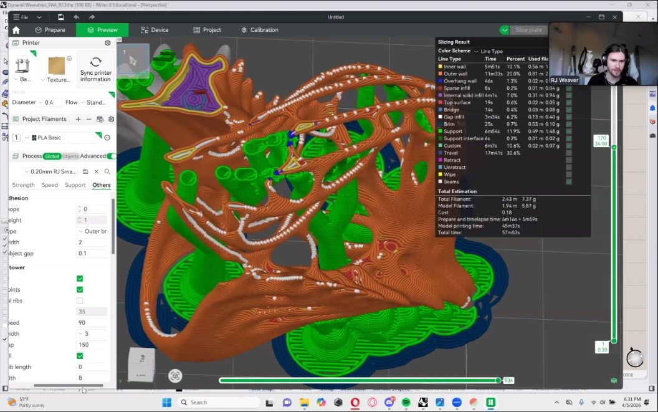Screen dimensions: 658x412
Task: Open the Color Scheme Line Type dropdown
Action: point(489,51)
